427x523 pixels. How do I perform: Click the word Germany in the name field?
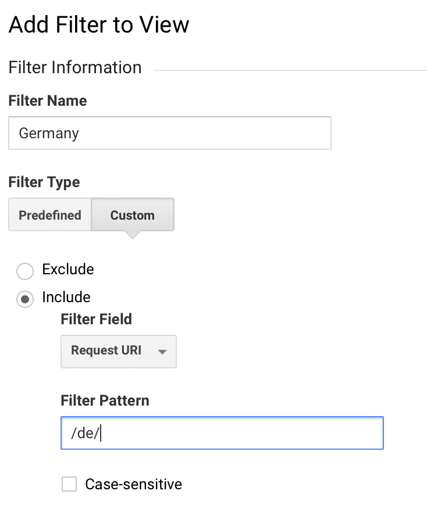(x=49, y=134)
